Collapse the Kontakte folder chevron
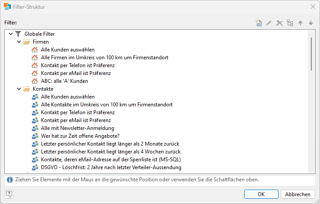Screen dimensions: 320x204 tap(19, 89)
